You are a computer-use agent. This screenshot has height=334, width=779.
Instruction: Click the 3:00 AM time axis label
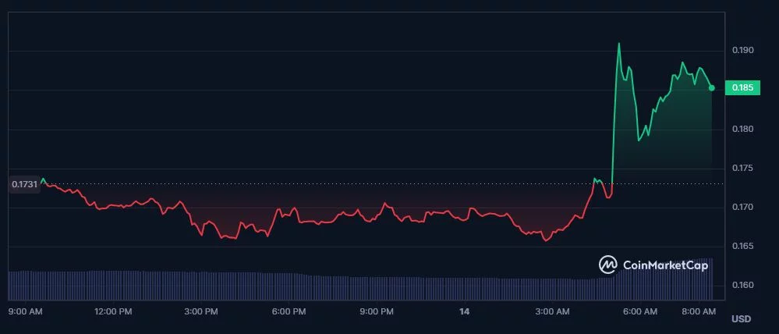click(552, 311)
